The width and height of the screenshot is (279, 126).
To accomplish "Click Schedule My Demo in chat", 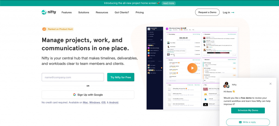I will click(x=248, y=111).
